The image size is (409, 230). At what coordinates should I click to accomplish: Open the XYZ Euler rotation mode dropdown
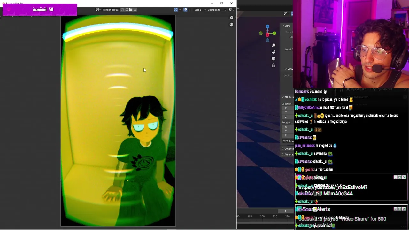pyautogui.click(x=288, y=141)
